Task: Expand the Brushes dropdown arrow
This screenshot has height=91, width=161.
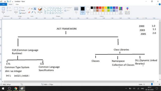Action: click(x=40, y=13)
